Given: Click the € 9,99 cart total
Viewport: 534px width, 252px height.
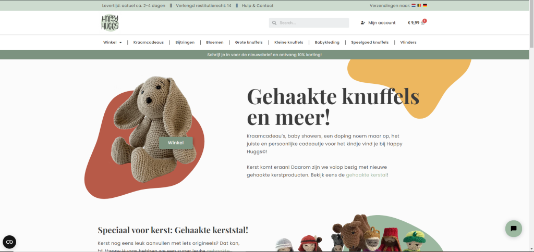Looking at the screenshot, I should coord(414,23).
